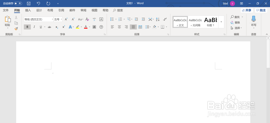Center align the text

click(x=119, y=27)
